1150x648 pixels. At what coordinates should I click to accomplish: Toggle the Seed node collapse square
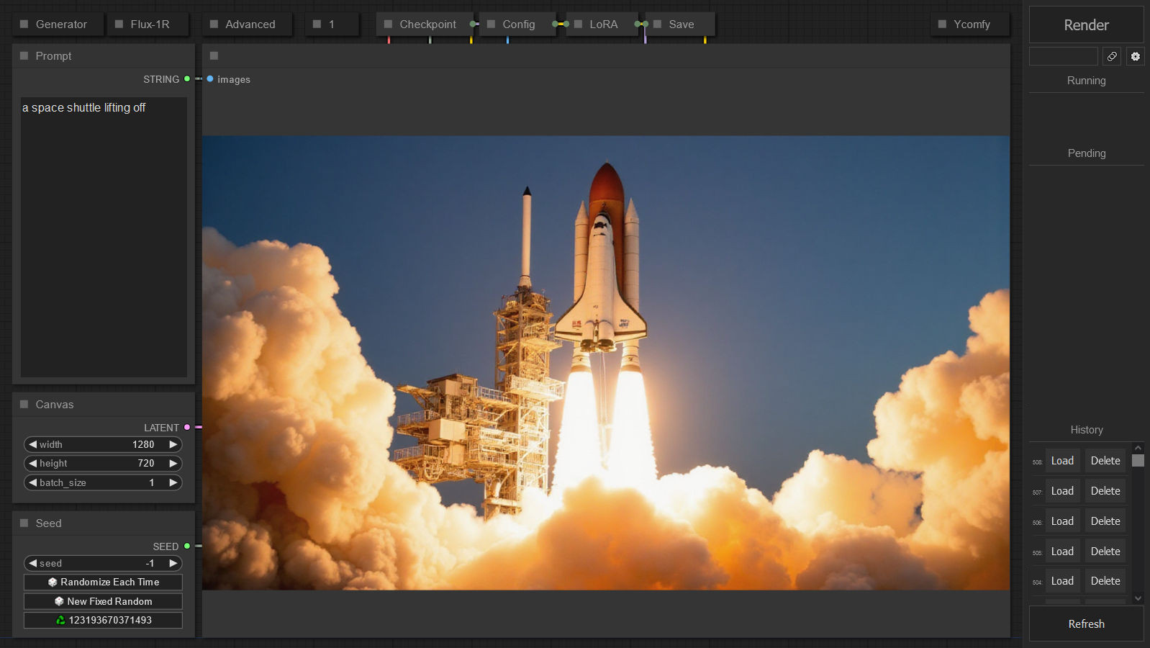[24, 523]
